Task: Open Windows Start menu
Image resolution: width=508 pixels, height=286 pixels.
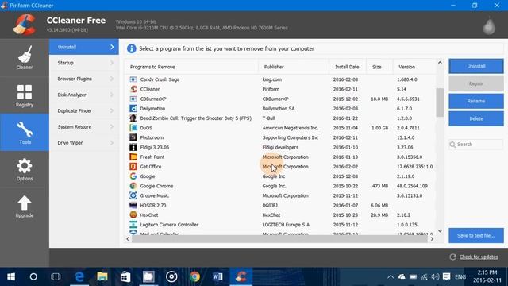Action: point(11,276)
